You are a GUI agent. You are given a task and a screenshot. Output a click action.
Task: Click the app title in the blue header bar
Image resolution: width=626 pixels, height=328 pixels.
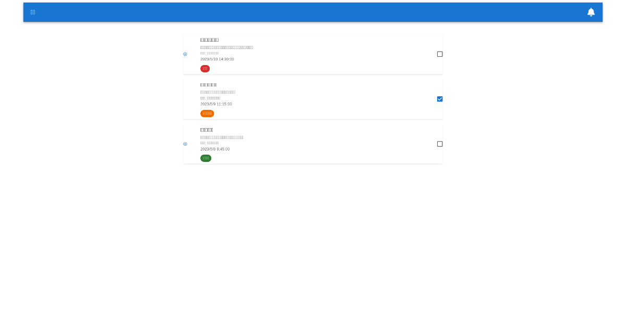[32, 12]
